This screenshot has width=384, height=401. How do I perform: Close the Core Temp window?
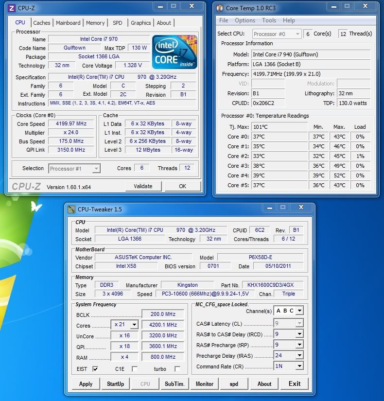point(366,6)
